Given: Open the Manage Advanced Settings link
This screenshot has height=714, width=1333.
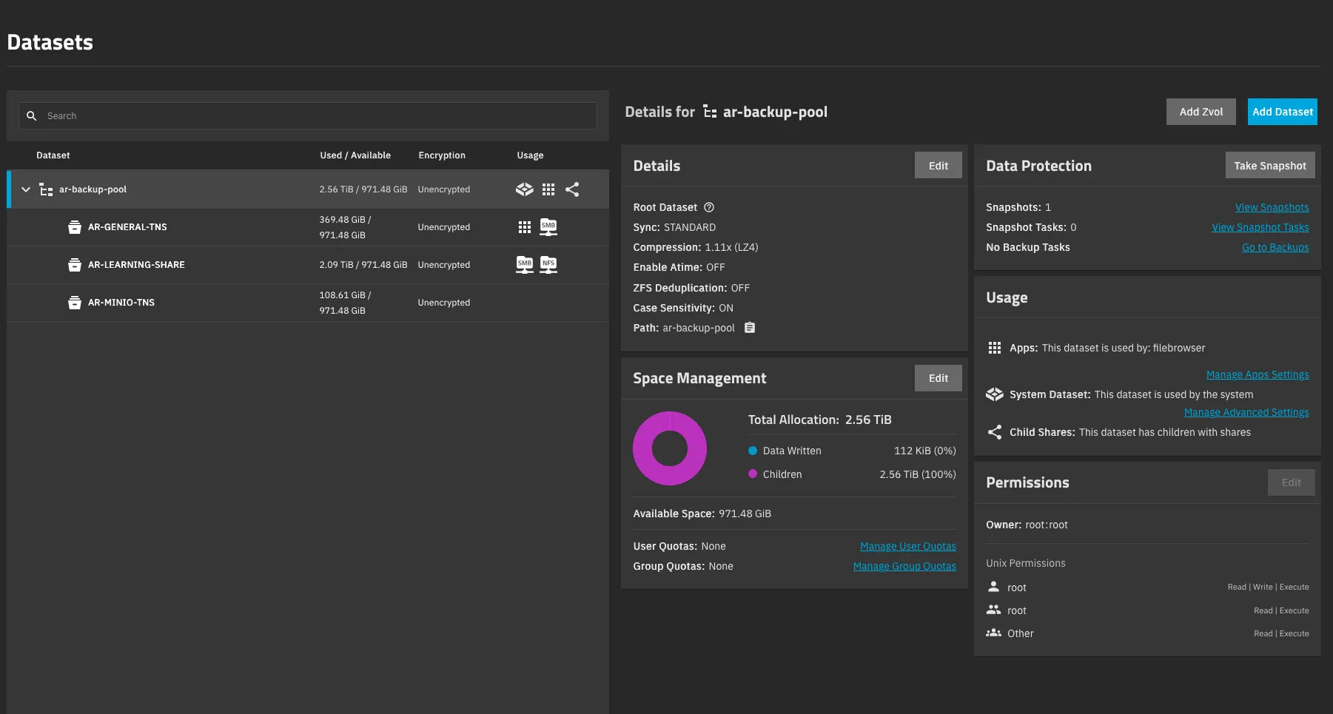Looking at the screenshot, I should 1246,412.
